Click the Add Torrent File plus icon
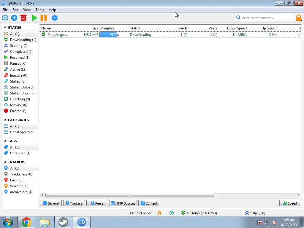 click(14, 18)
